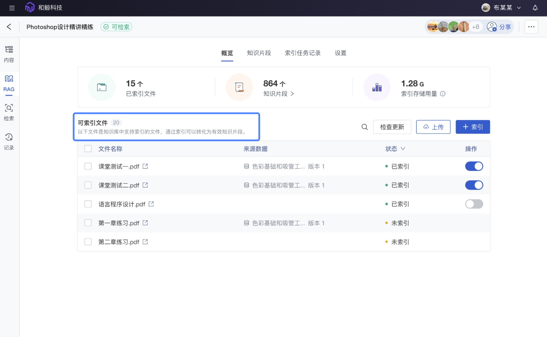Expand 知识片段 details via its chevron
547x337 pixels.
(293, 94)
